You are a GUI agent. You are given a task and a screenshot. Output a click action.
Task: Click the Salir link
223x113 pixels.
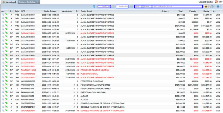click(220, 2)
